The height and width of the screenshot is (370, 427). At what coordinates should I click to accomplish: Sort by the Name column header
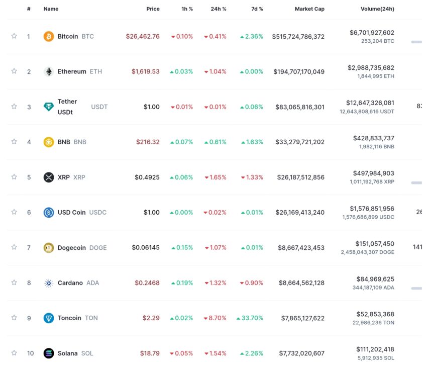coord(51,9)
